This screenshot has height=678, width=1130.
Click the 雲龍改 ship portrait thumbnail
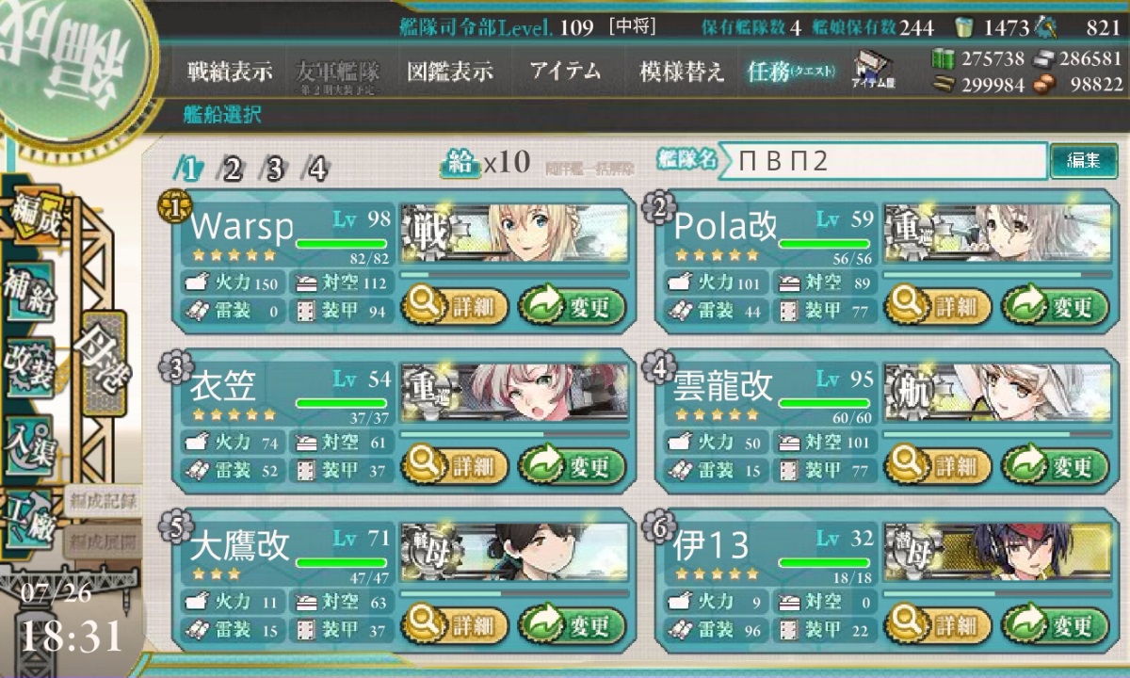coord(997,394)
